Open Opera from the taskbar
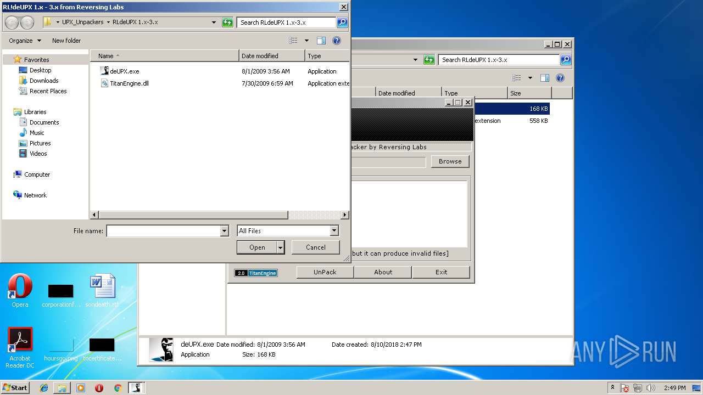The height and width of the screenshot is (395, 703). tap(99, 388)
